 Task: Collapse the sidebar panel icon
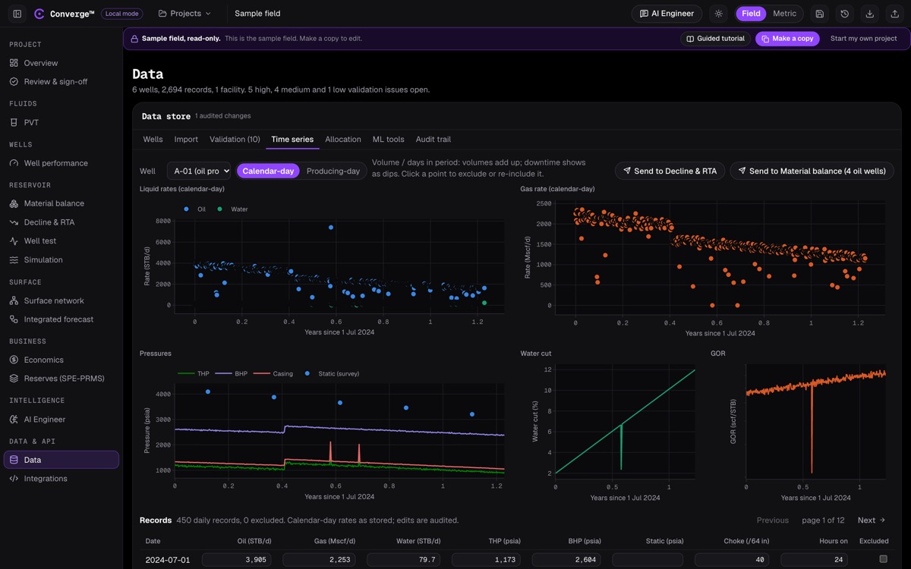pos(17,14)
